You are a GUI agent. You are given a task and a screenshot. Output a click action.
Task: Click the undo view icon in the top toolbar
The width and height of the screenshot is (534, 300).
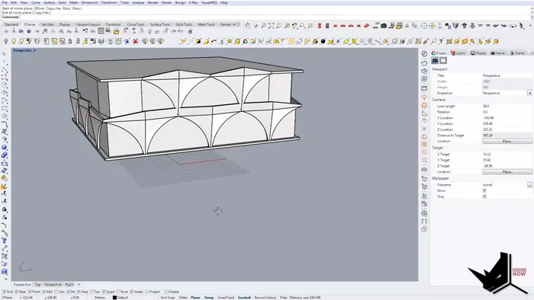(294, 25)
